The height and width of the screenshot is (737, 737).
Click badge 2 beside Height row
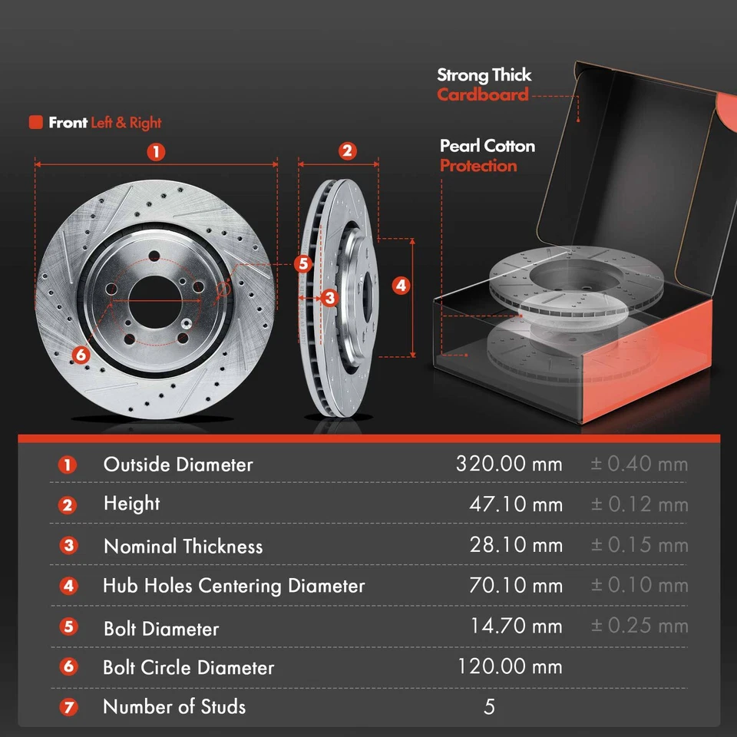[68, 505]
